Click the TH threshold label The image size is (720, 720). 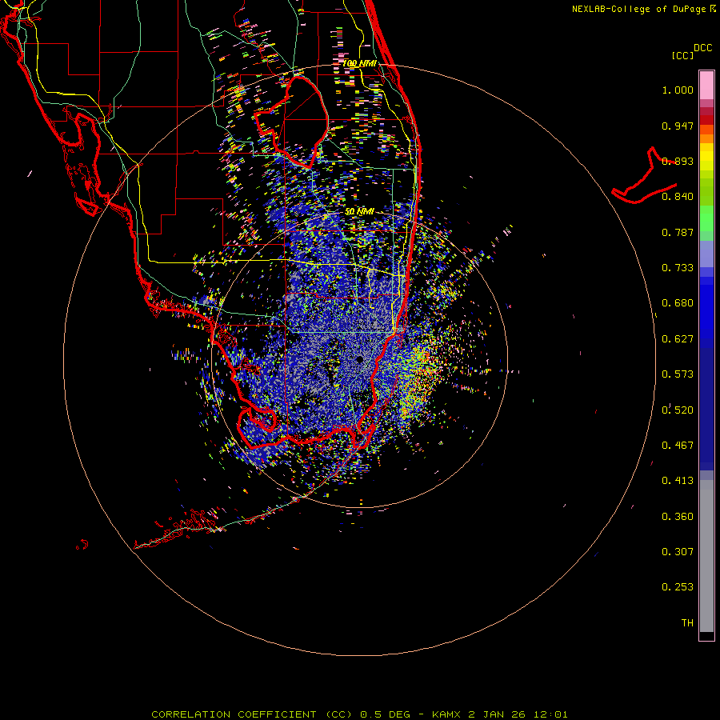687,623
